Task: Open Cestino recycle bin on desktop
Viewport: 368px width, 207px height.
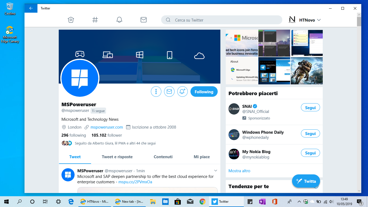Action: pos(10,9)
